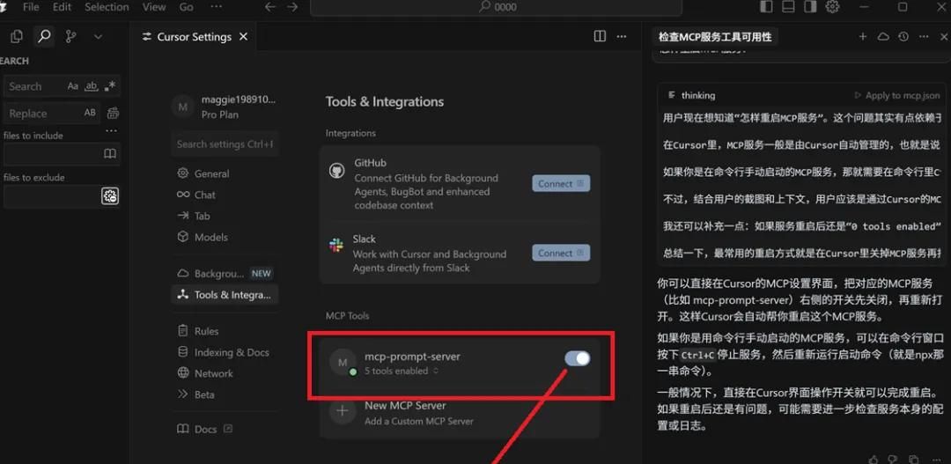The width and height of the screenshot is (951, 464).
Task: Click the Search settings field
Action: point(225,144)
